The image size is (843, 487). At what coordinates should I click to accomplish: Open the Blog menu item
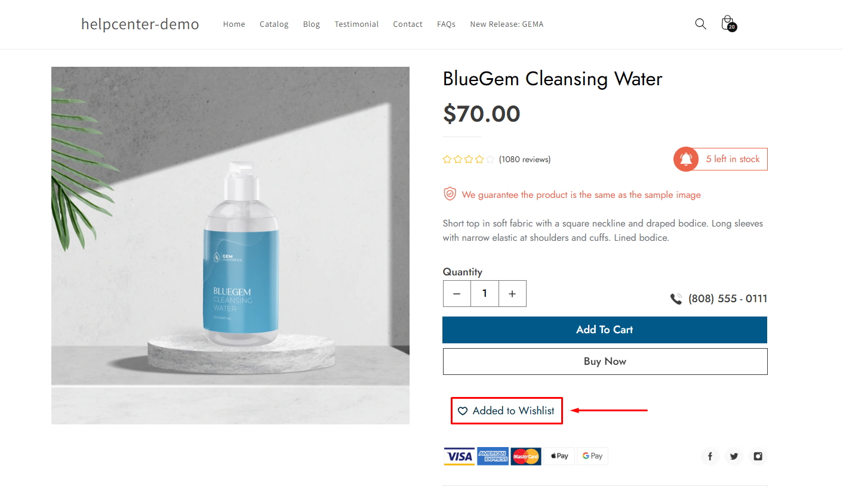pyautogui.click(x=311, y=24)
